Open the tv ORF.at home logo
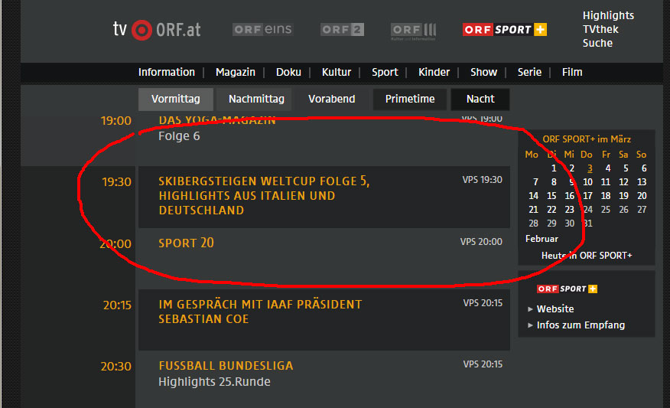The height and width of the screenshot is (408, 670). coord(157,30)
